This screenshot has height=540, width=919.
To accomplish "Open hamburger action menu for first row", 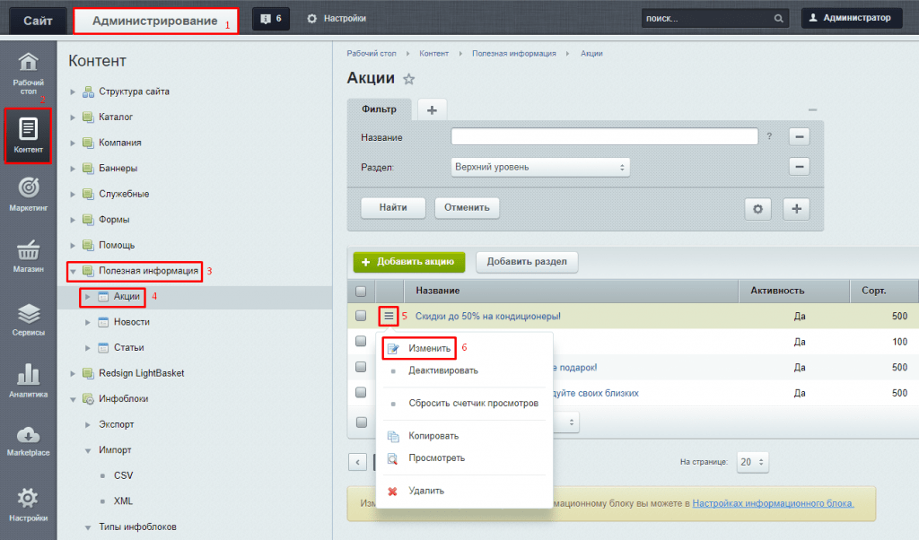I will point(389,316).
